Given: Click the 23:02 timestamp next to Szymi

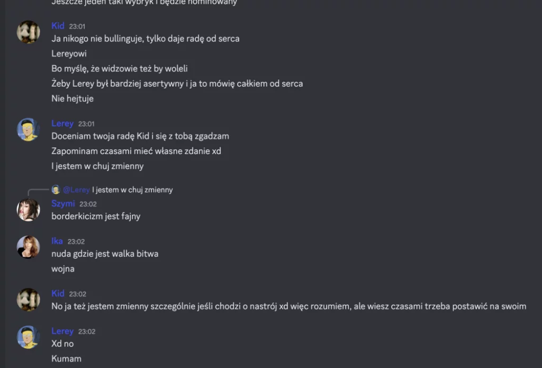Looking at the screenshot, I should pos(88,204).
